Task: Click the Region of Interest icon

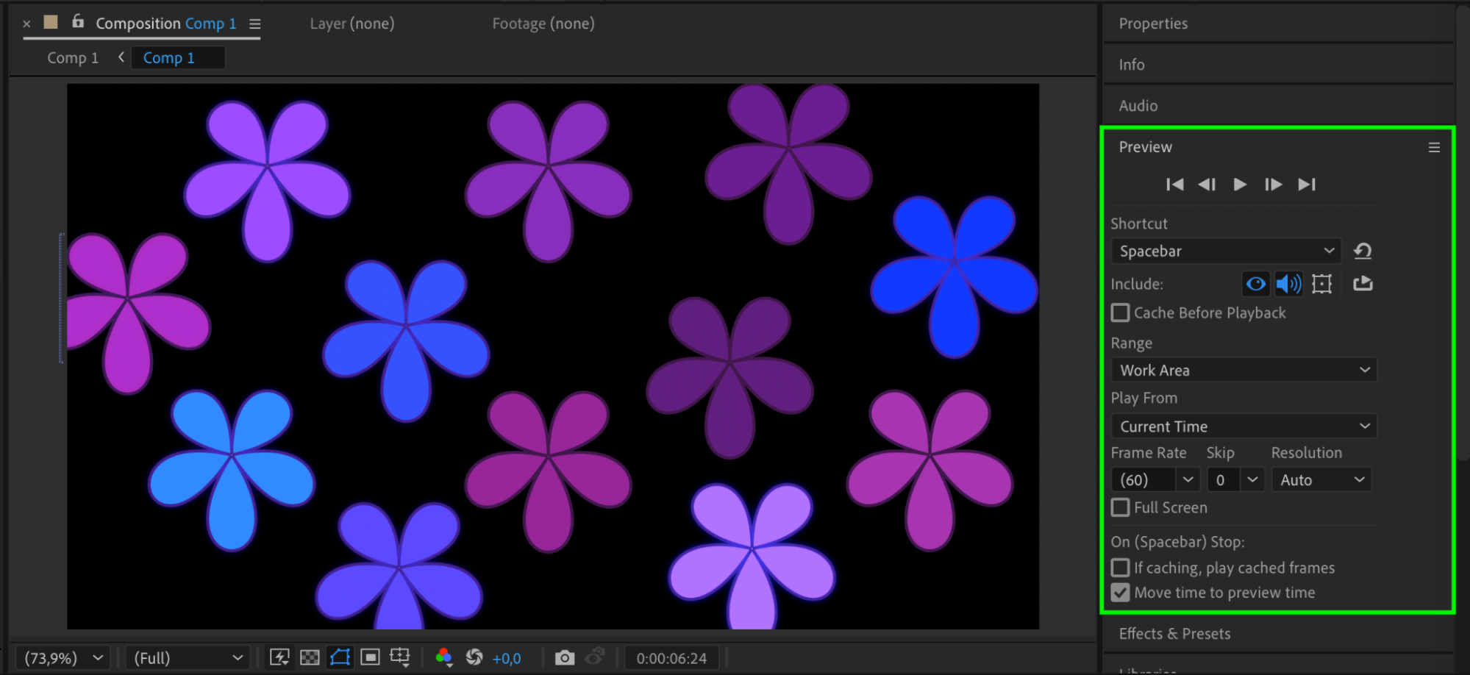Action: tap(370, 657)
